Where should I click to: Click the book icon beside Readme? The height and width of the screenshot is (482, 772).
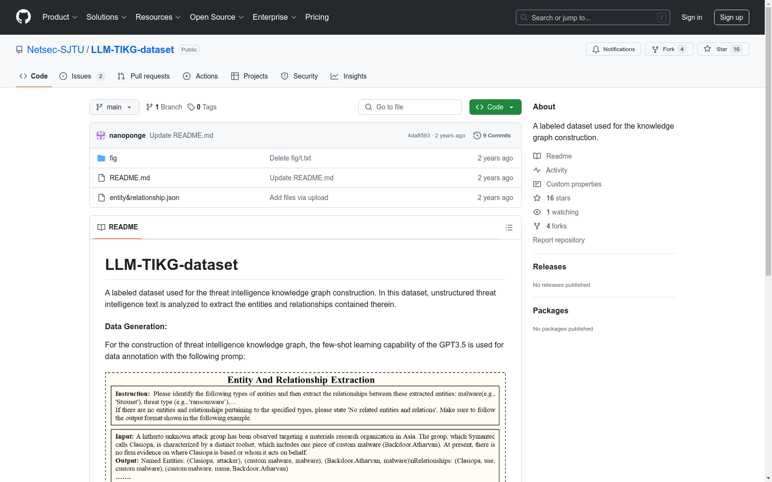pyautogui.click(x=537, y=156)
